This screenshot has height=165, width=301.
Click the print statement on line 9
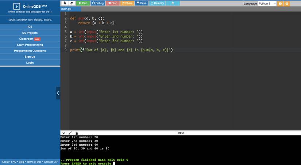(x=121, y=50)
